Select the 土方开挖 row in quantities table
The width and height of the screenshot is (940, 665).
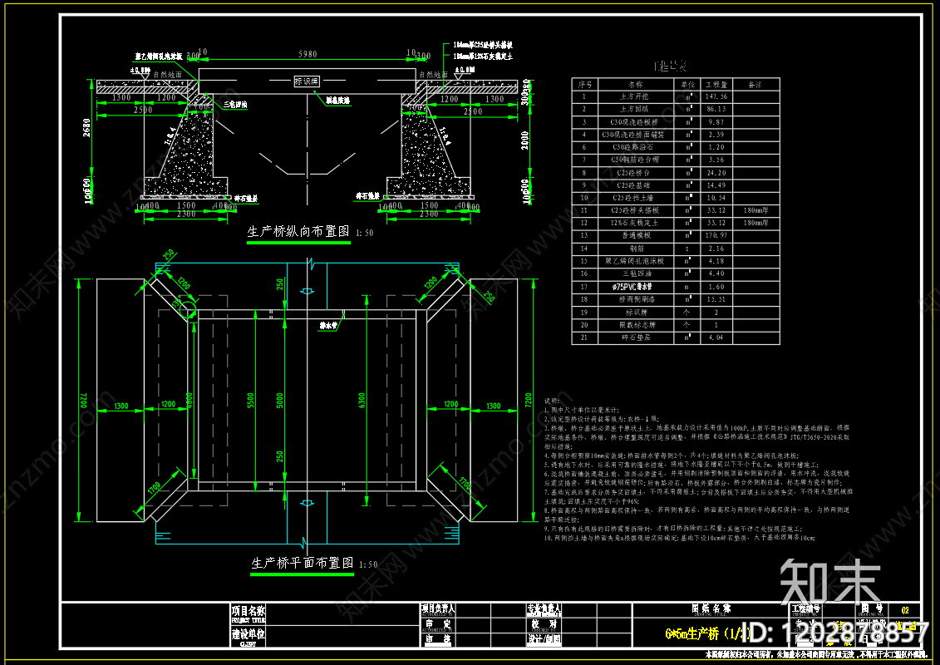pos(636,96)
